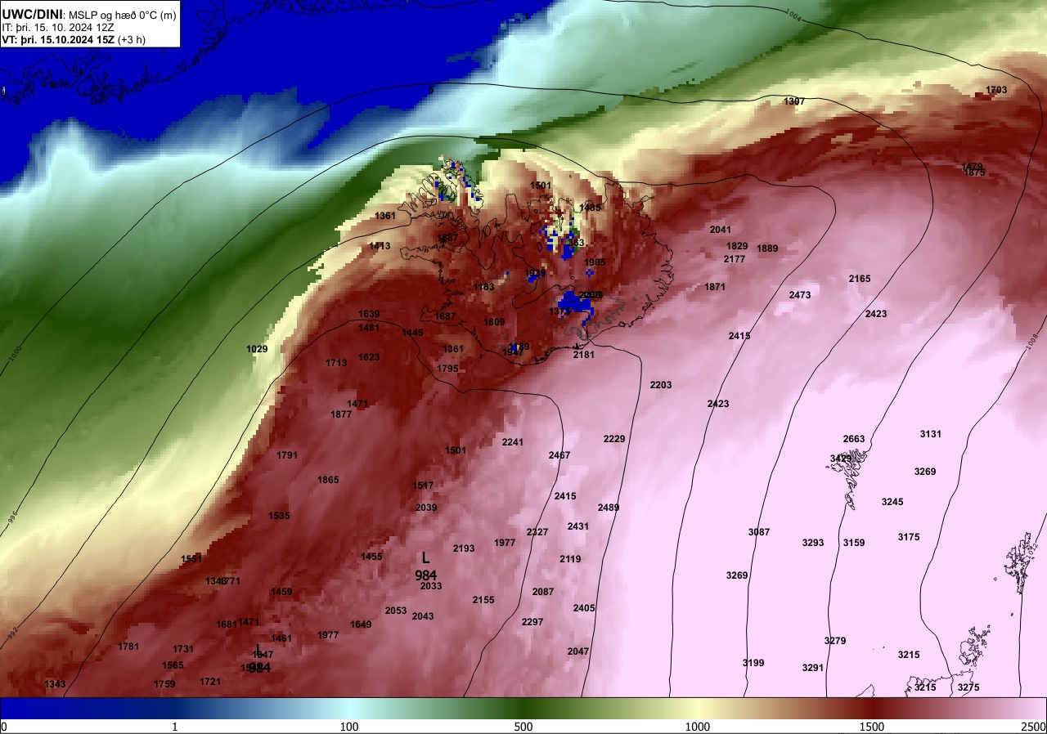Click the dark red colorbar section near 1500
Image resolution: width=1047 pixels, height=734 pixels.
872,708
